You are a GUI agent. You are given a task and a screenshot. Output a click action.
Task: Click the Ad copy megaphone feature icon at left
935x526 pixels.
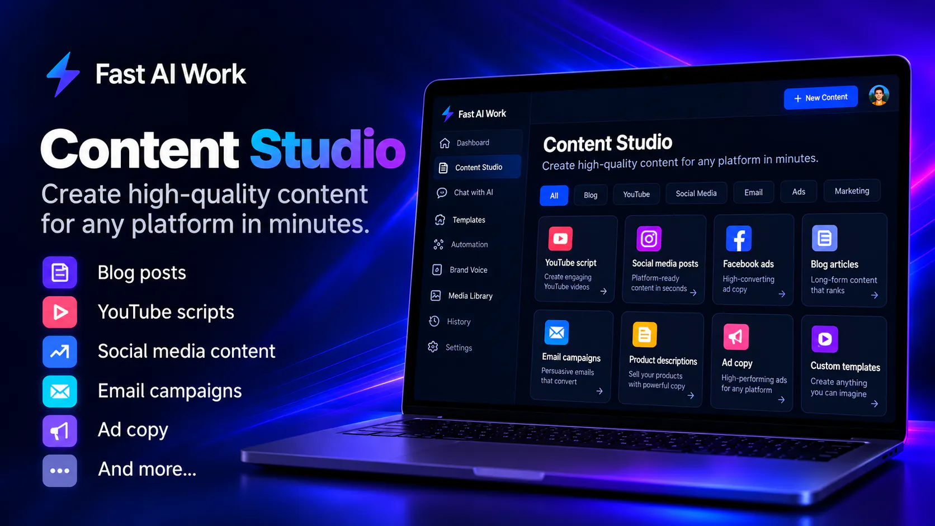pos(60,431)
